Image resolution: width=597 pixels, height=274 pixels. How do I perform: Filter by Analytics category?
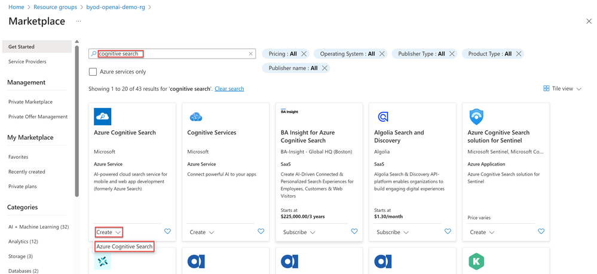pyautogui.click(x=23, y=242)
